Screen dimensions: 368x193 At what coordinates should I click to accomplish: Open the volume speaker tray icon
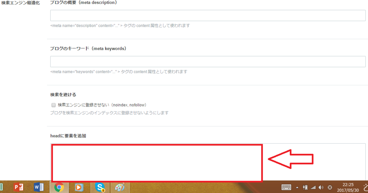click(321, 187)
